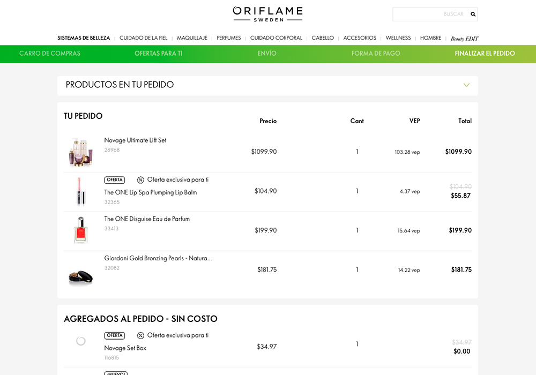Click the Oferta exclusiva para ti label on Novage Set Box
This screenshot has width=536, height=375.
click(x=178, y=336)
